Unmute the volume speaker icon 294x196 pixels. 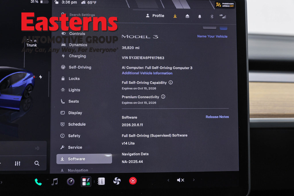click(x=181, y=180)
